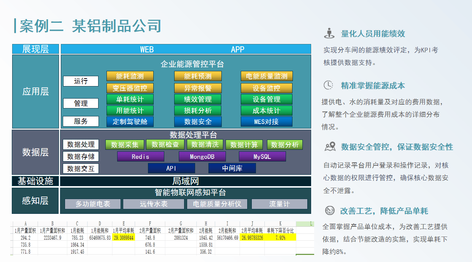472x262 pixels.
Task: Click the 数据存储 label box
Action: pos(81,156)
